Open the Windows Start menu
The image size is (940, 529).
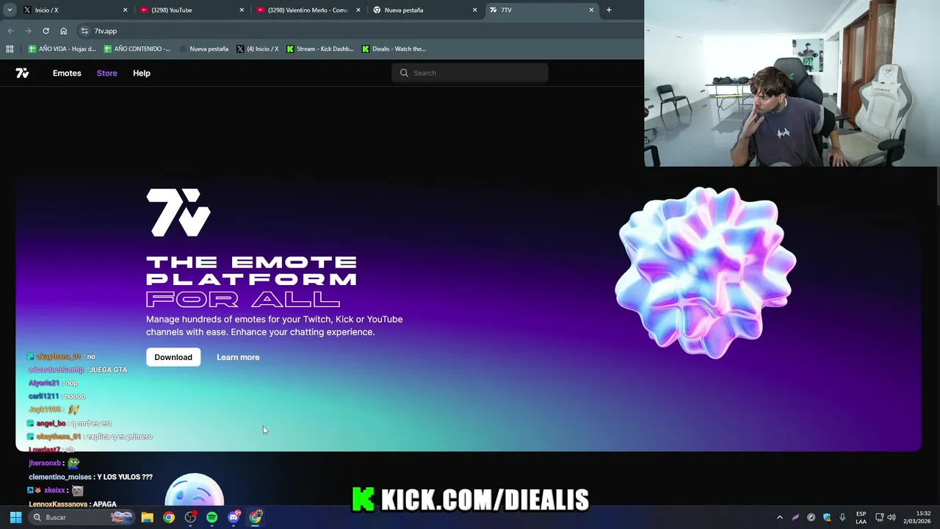point(15,517)
